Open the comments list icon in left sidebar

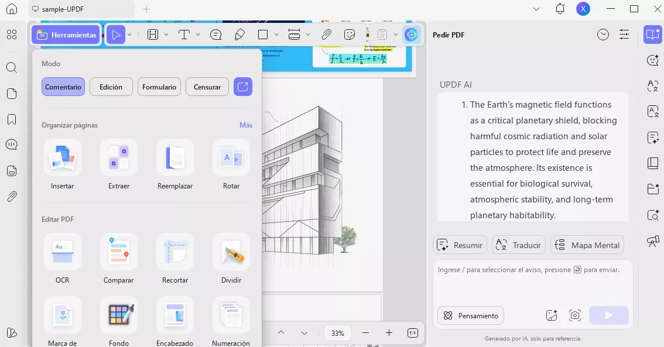(12, 145)
